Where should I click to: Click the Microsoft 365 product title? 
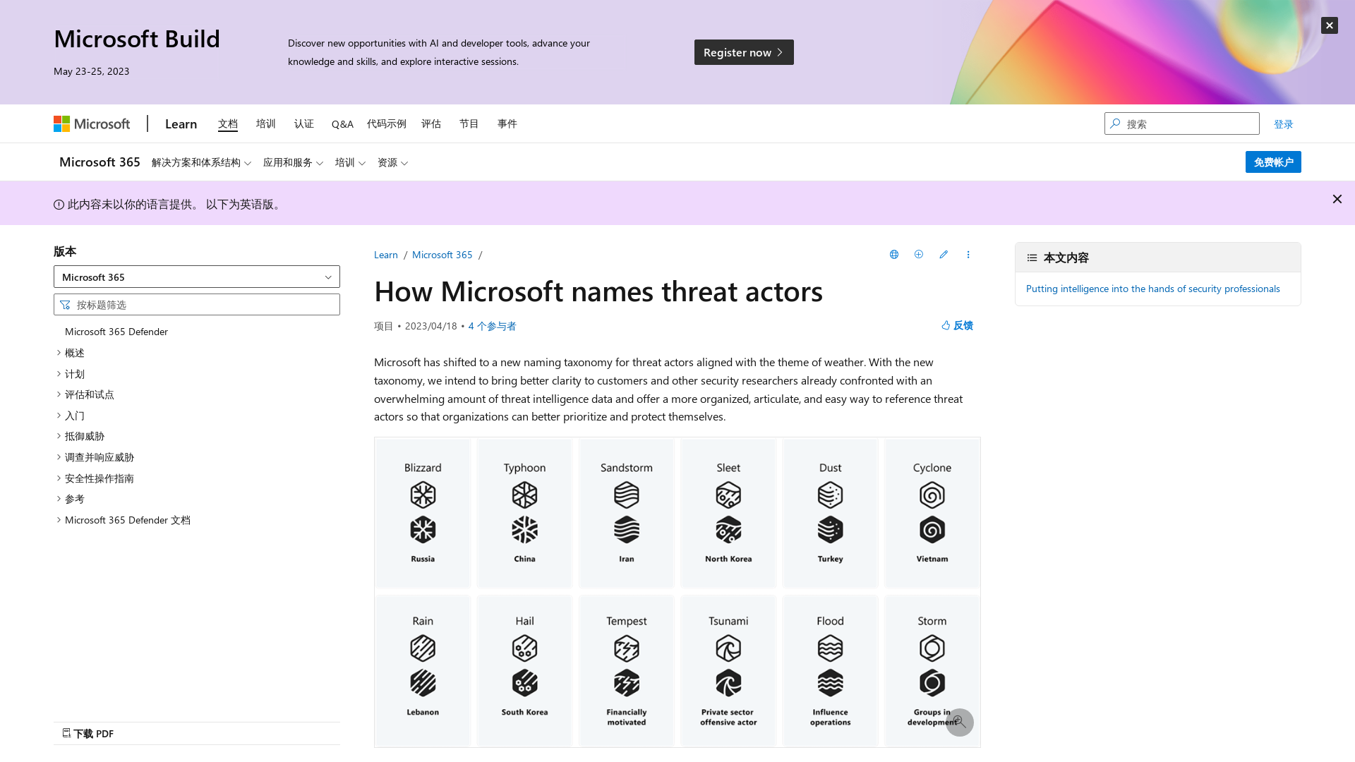[x=100, y=162]
